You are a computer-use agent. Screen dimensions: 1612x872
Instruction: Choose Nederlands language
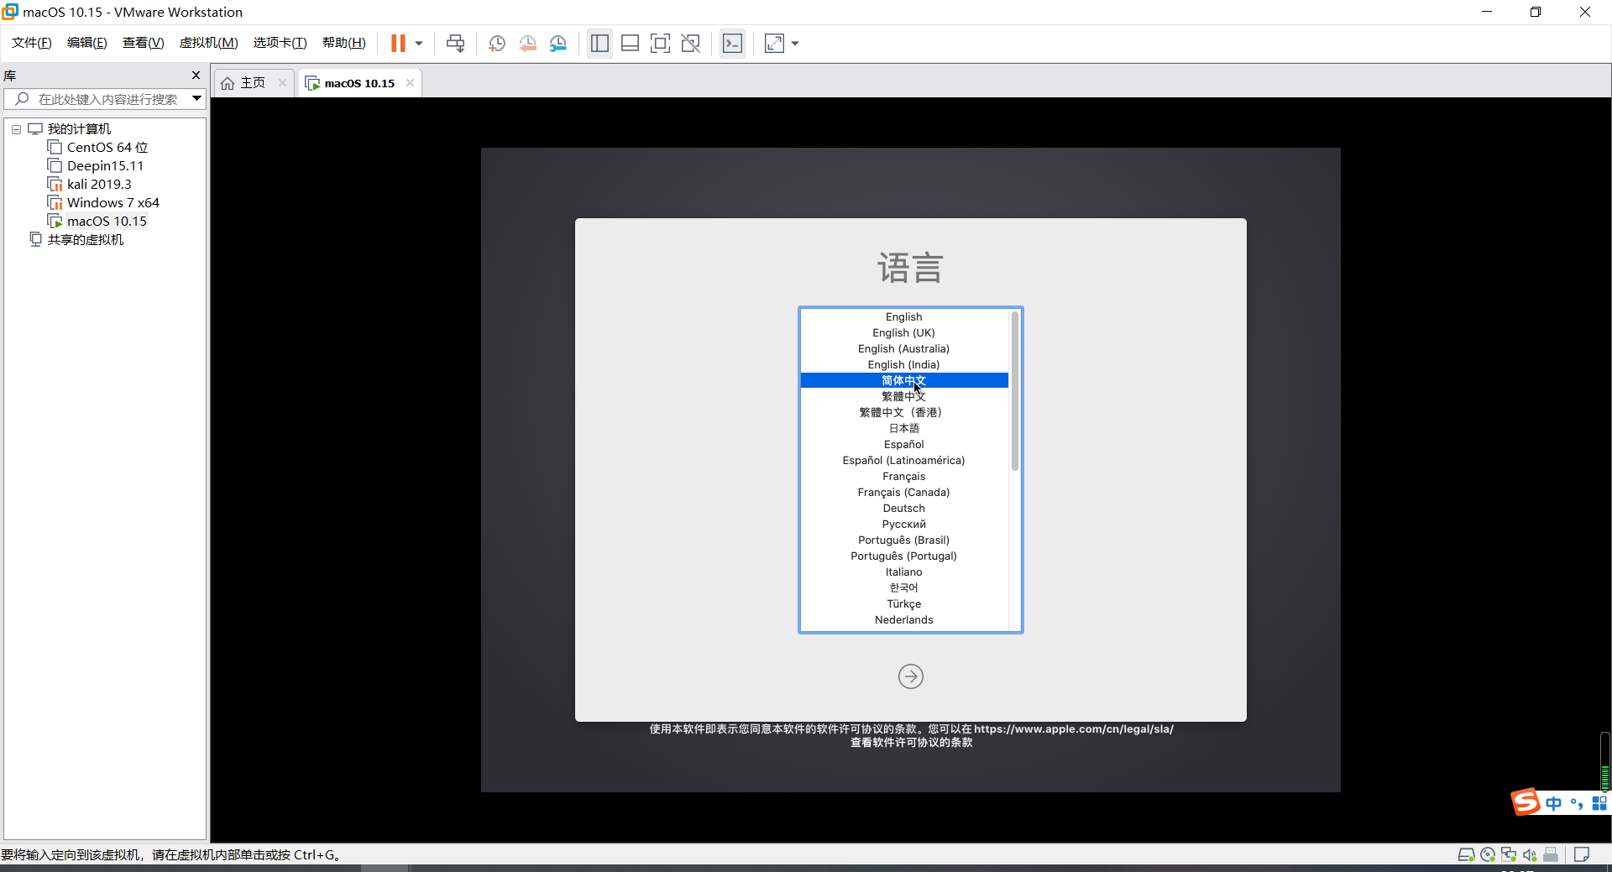903,619
